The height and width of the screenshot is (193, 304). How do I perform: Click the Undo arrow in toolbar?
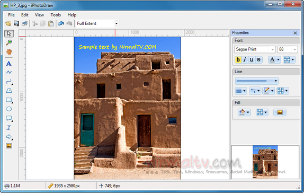click(x=61, y=23)
